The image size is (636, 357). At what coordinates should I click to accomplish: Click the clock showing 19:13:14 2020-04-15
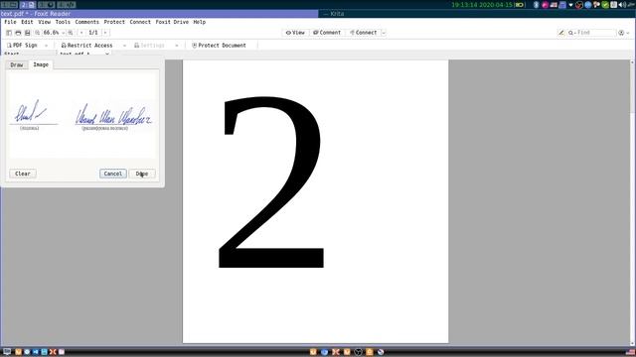(x=482, y=5)
